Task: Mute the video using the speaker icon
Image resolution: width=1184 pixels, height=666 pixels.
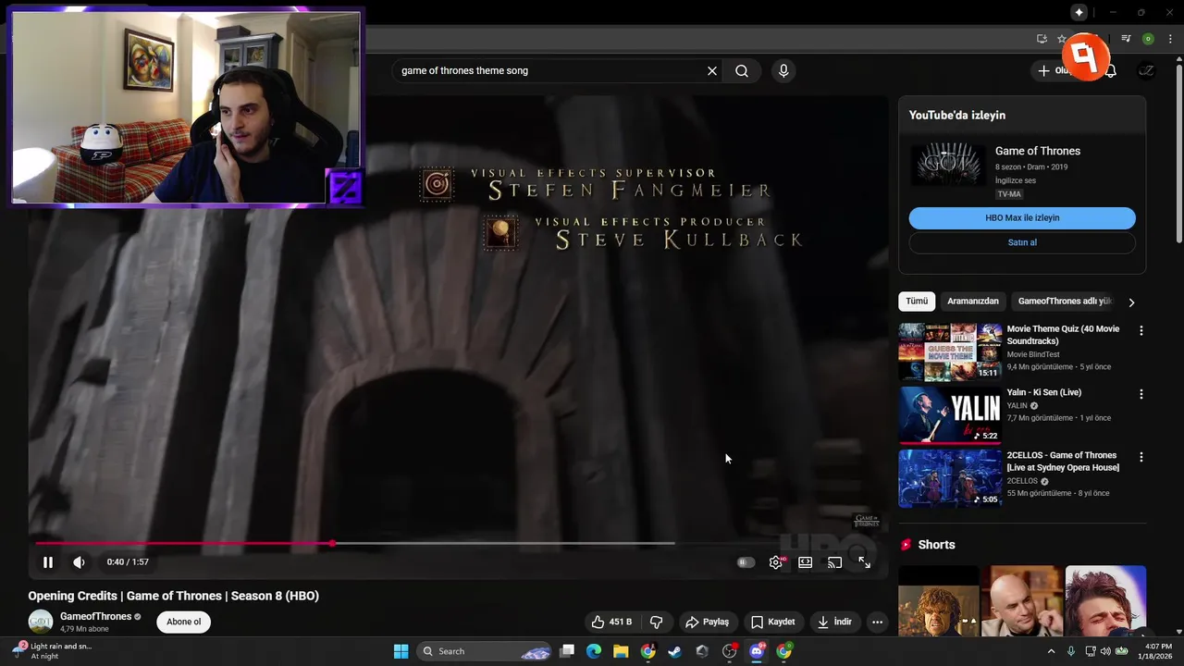Action: [x=79, y=562]
